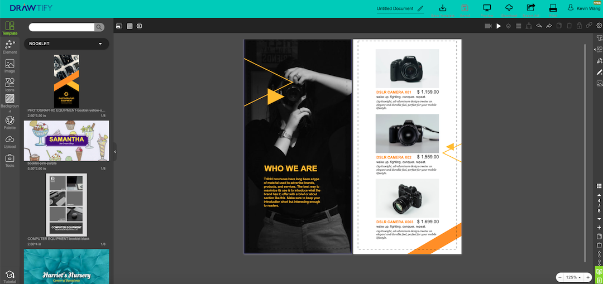Click the delete trash icon in top toolbar
Image resolution: width=603 pixels, height=284 pixels.
tap(569, 26)
